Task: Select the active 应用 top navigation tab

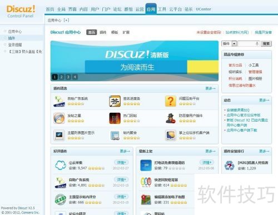Action: pos(151,9)
